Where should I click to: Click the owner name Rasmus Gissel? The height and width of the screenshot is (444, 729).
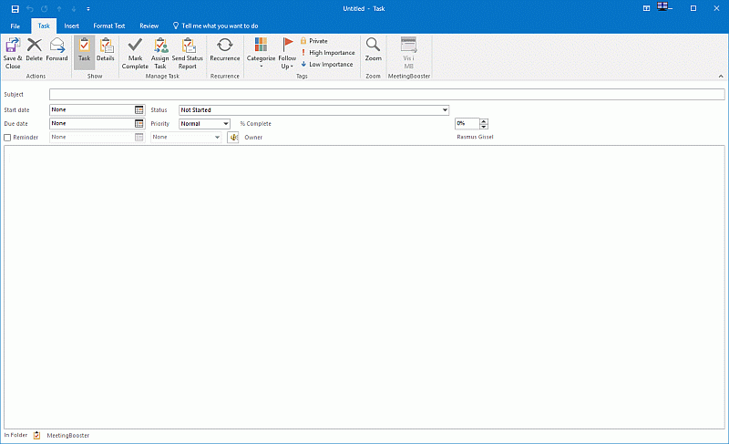[475, 137]
